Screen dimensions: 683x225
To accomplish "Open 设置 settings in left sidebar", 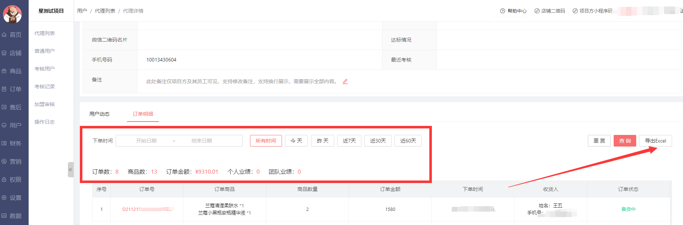I will (x=15, y=198).
